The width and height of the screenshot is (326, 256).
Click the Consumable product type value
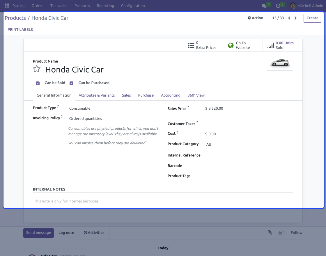(x=80, y=109)
